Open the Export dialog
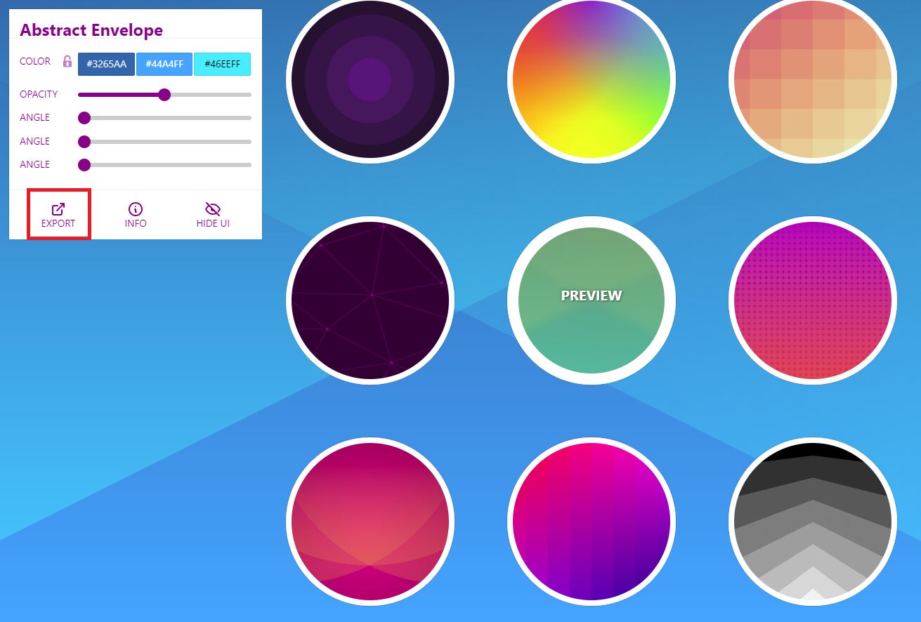This screenshot has width=921, height=622. point(58,214)
